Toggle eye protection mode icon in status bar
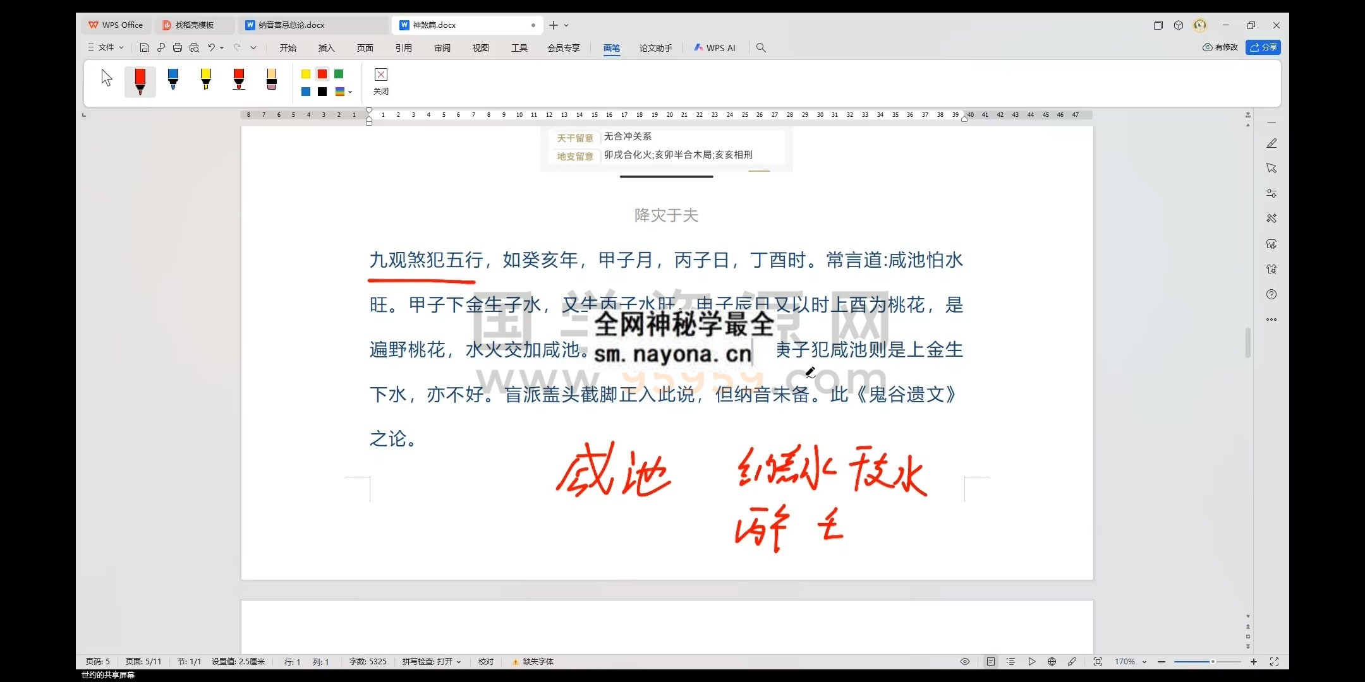 click(965, 662)
